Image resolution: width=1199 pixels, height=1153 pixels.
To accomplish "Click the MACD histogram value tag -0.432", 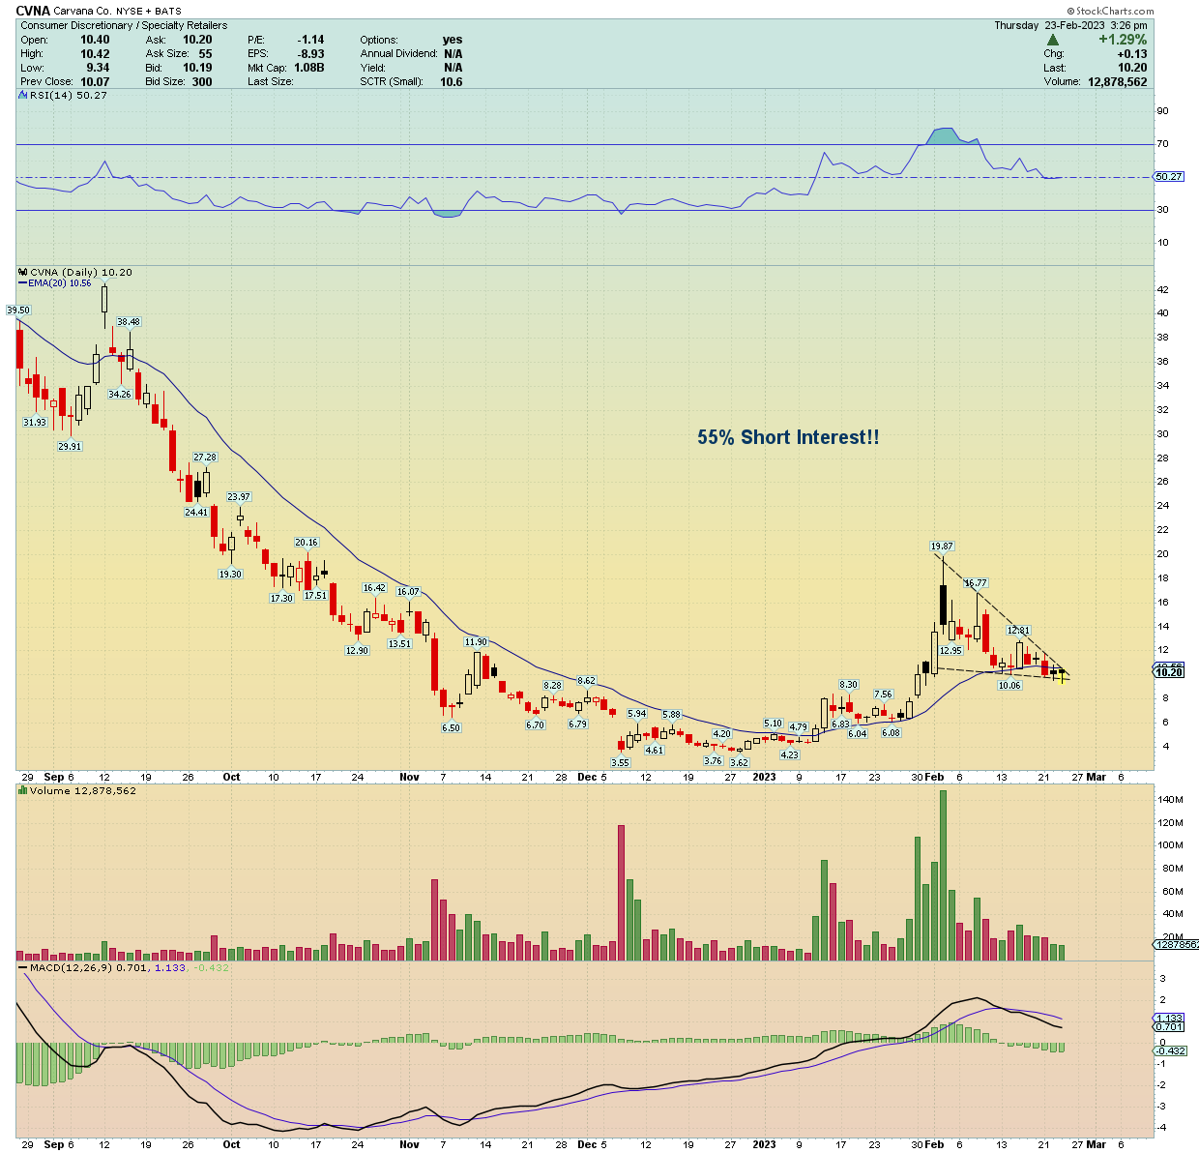I will [x=1171, y=1050].
